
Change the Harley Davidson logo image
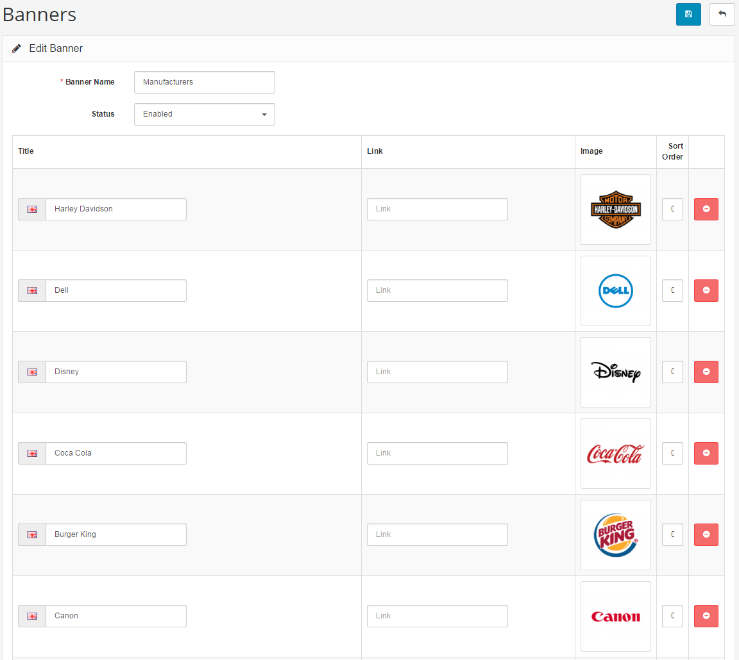point(616,210)
